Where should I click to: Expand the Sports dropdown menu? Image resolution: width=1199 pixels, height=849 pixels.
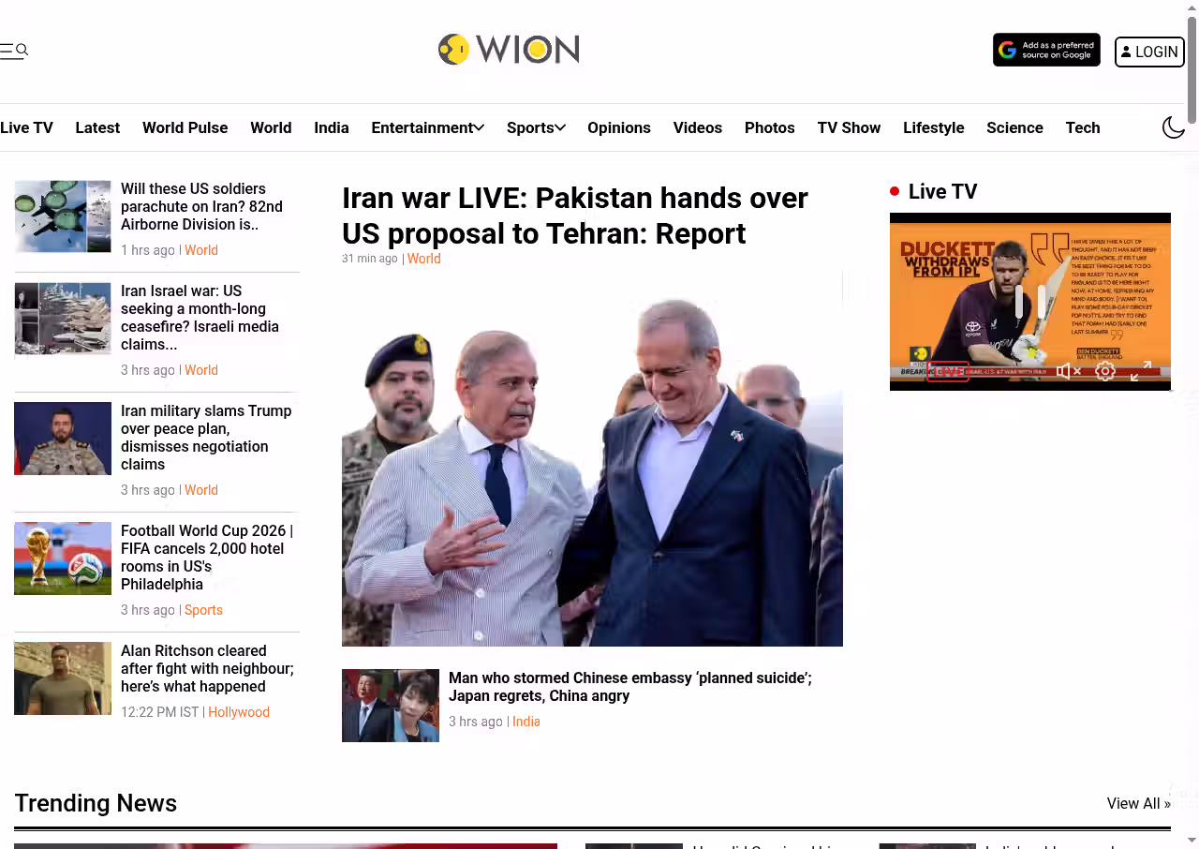click(x=536, y=127)
